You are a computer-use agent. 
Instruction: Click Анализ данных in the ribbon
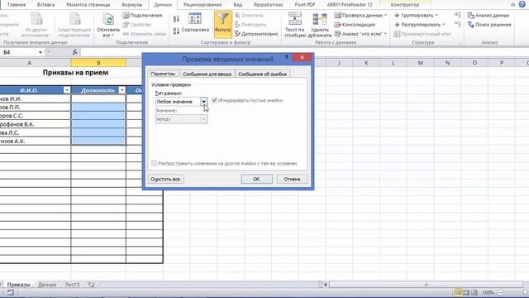tap(488, 15)
